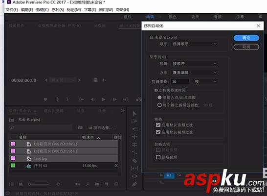Viewport: 267px width, 196px height.
Task: Expand the project panel tab overflow chevrons
Action: [x=123, y=111]
